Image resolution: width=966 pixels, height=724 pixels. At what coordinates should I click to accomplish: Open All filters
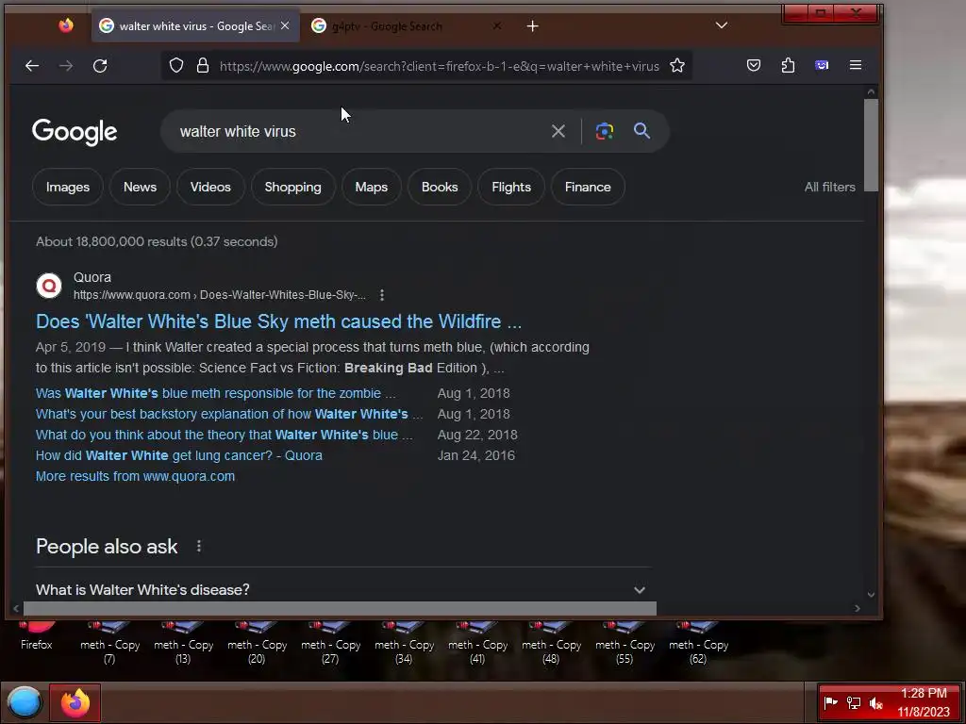(829, 188)
